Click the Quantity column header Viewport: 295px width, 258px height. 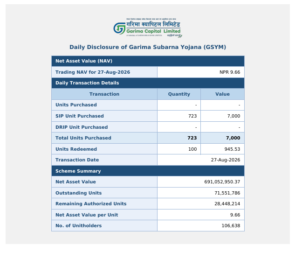(179, 94)
